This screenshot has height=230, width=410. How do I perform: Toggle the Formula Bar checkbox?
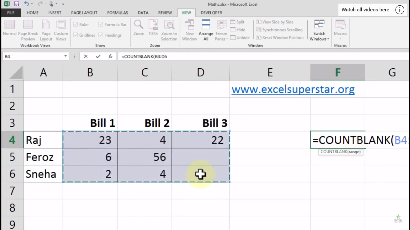click(101, 25)
